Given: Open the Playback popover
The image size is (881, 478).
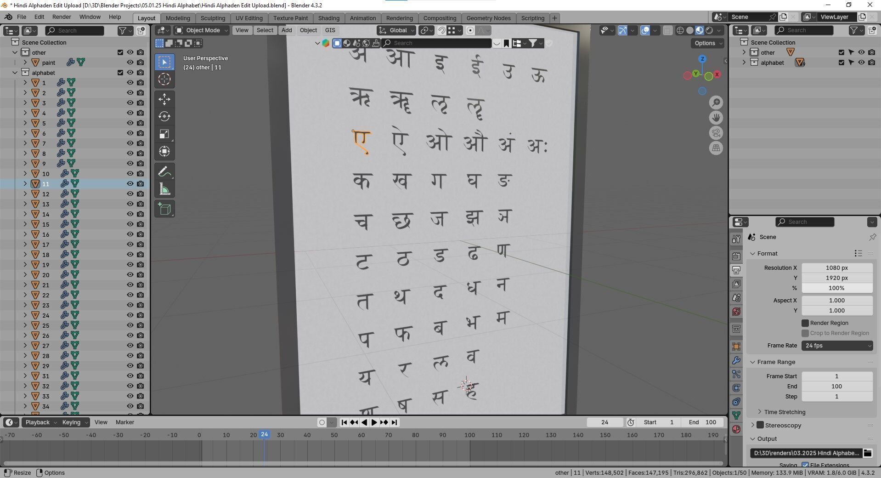Looking at the screenshot, I should pyautogui.click(x=40, y=422).
